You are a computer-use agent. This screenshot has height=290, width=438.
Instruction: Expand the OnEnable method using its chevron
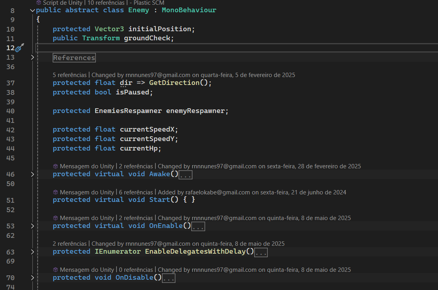[x=32, y=226]
